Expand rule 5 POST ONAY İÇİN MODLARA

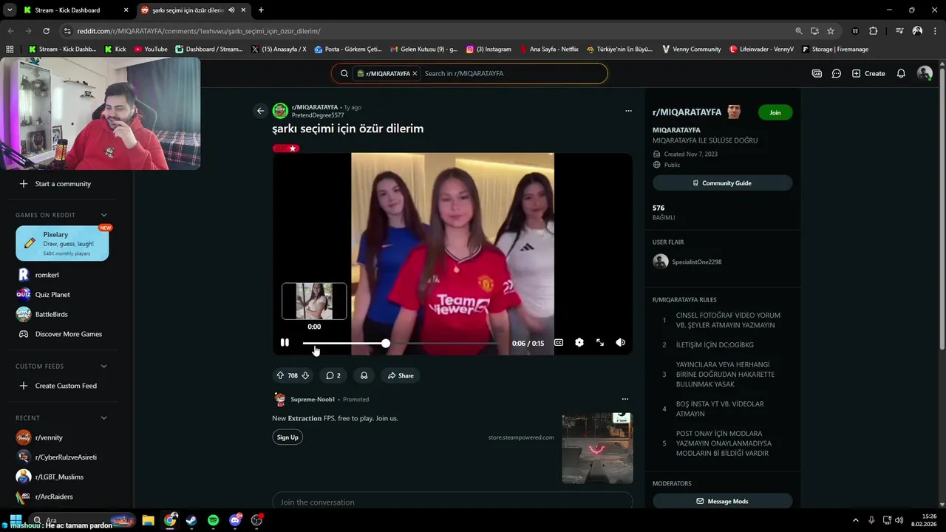pyautogui.click(x=722, y=443)
